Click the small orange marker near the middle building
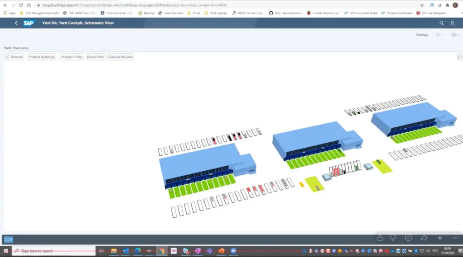Image resolution: width=463 pixels, height=257 pixels. pyautogui.click(x=302, y=185)
